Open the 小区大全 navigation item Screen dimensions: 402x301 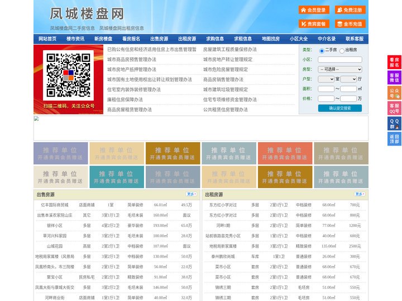(299, 39)
